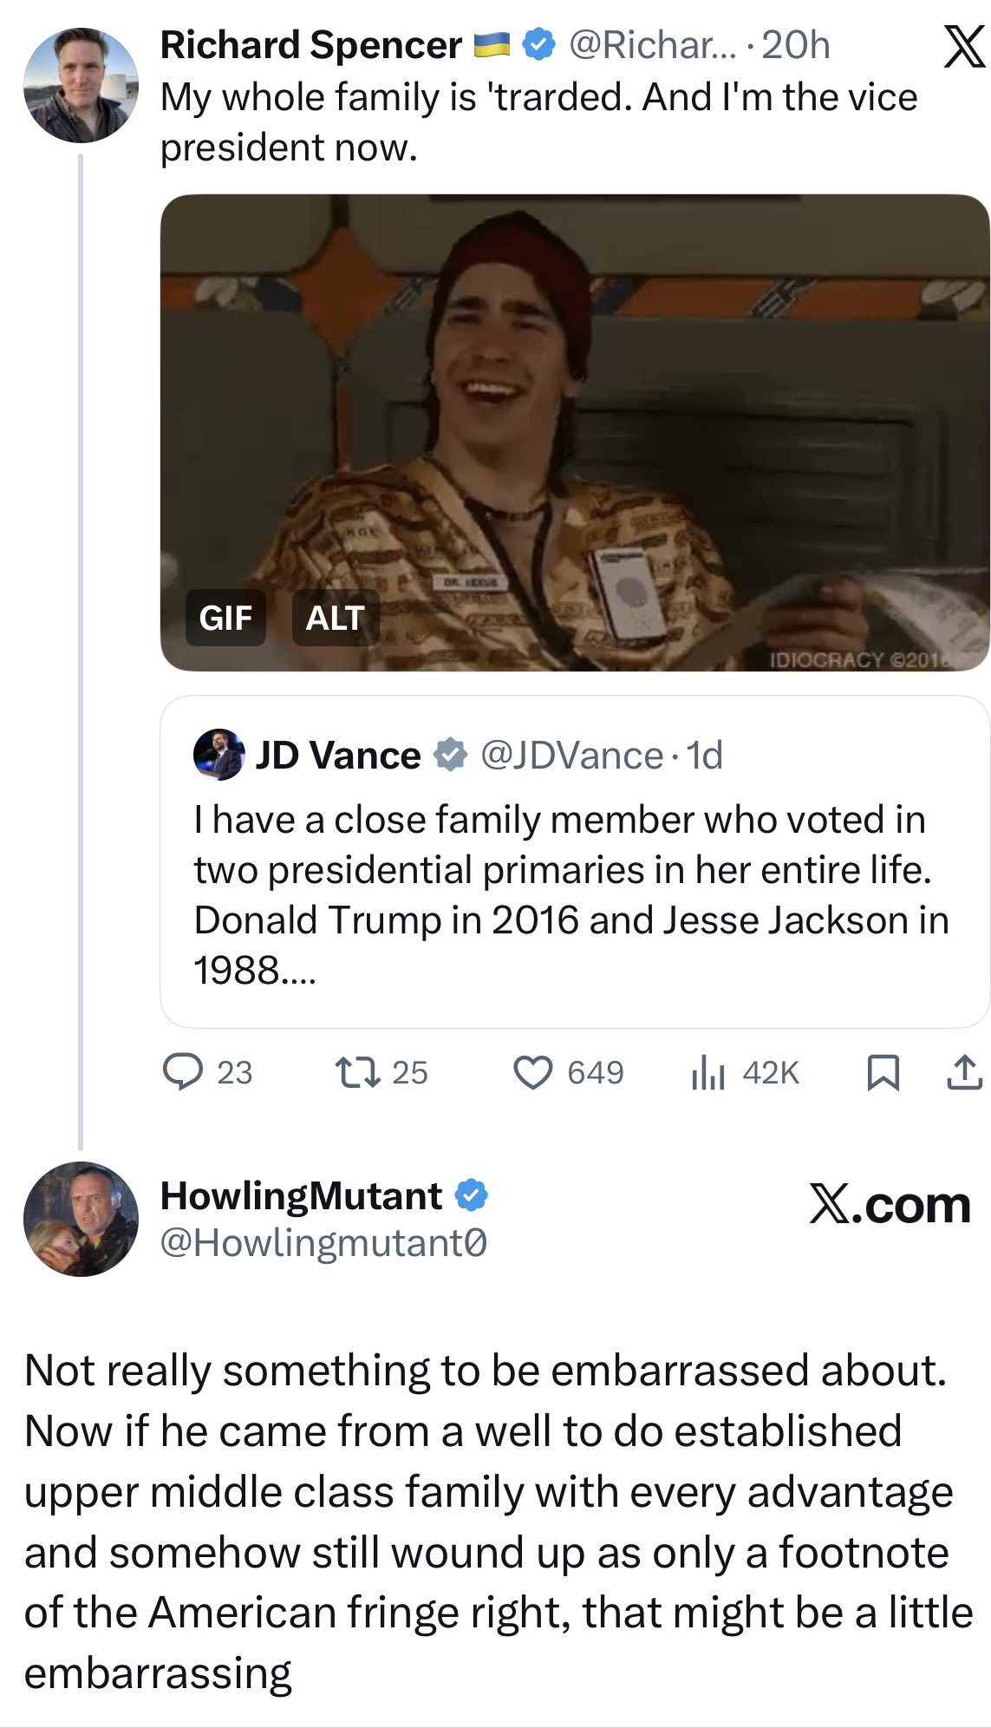
Task: Click the share upload icon
Action: point(964,1072)
